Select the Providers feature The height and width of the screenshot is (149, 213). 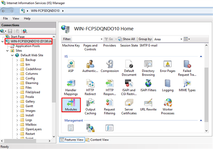click(109, 46)
